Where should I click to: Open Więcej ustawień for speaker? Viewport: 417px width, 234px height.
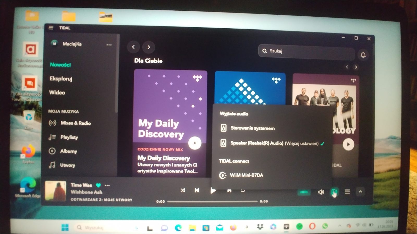tap(302, 144)
